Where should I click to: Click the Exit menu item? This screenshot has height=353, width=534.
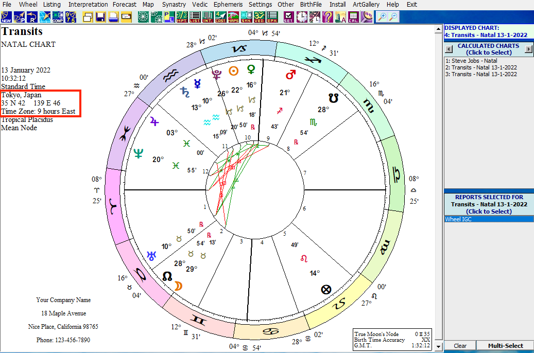pos(412,5)
